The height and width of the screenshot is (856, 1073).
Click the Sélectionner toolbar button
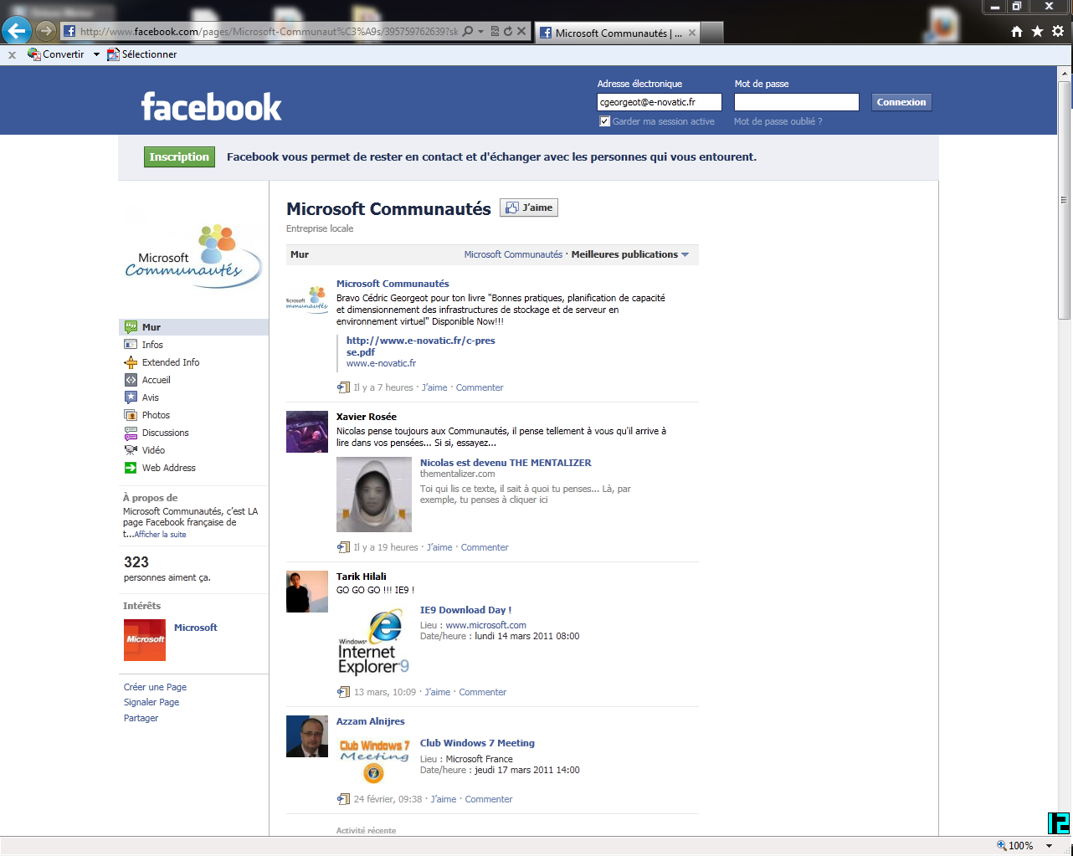tap(142, 54)
